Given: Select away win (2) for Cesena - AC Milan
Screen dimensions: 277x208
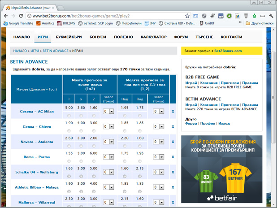Looking at the screenshot, I should click(94, 116).
